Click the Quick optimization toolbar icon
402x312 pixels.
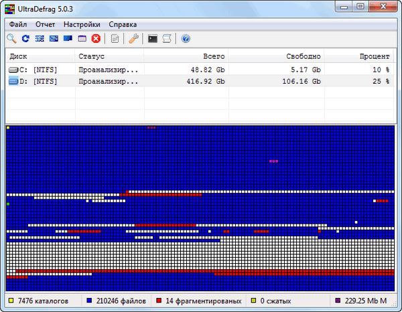[54, 39]
